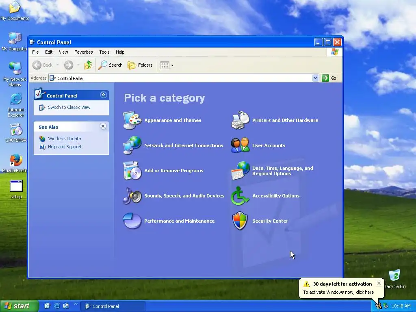Select the setup desktop icon

(16, 189)
